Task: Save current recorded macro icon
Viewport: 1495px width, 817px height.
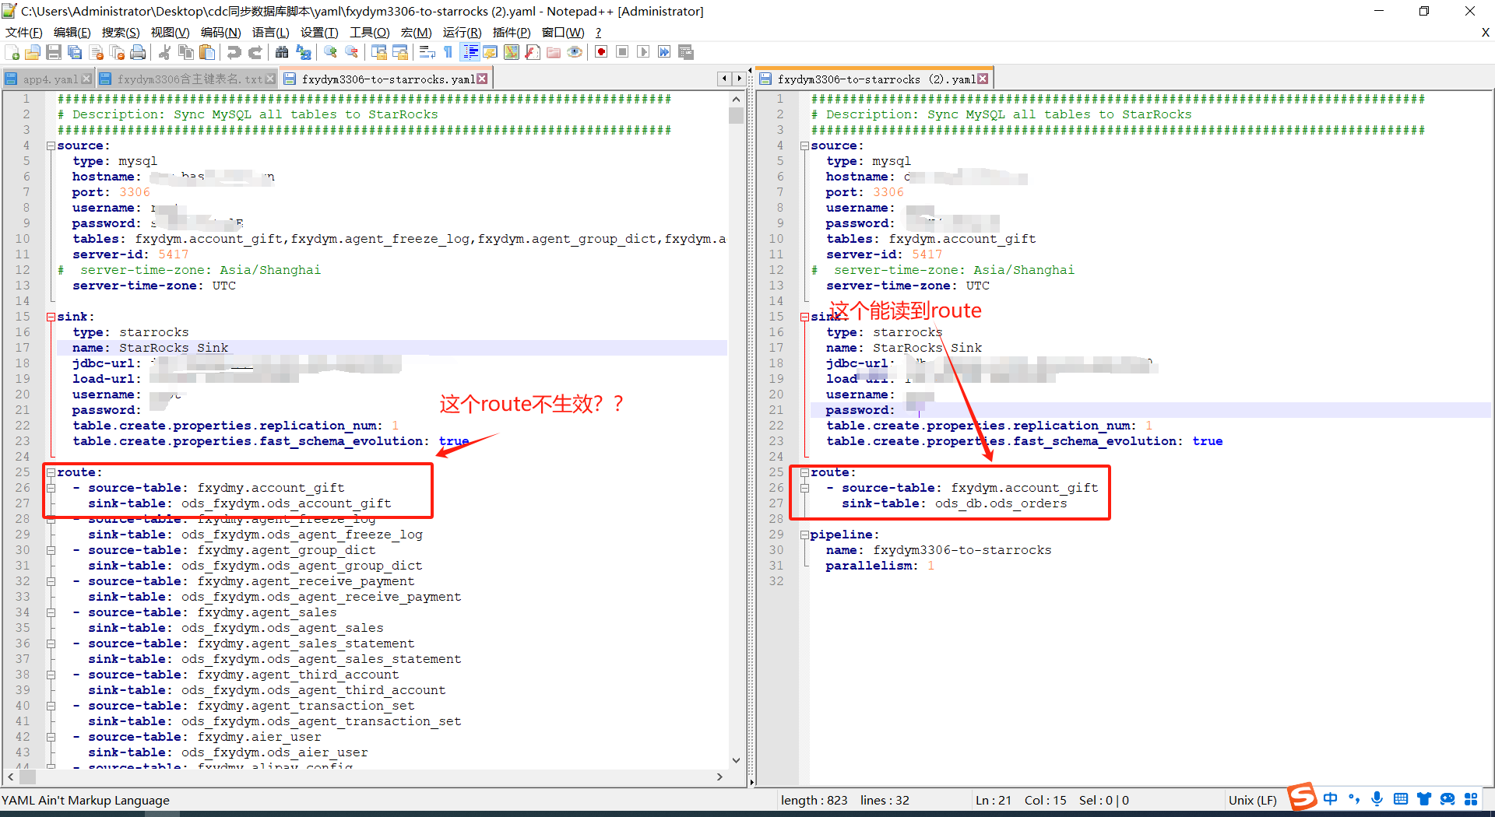Action: (686, 52)
